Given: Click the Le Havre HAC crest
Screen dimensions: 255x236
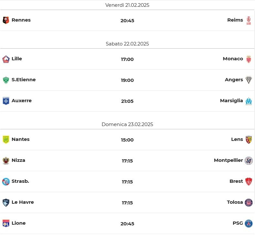Looking at the screenshot, I should coord(6,202).
